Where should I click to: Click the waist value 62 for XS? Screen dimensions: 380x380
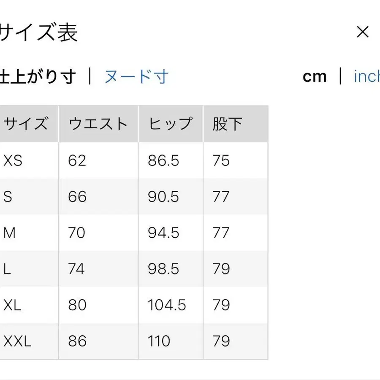(x=76, y=160)
